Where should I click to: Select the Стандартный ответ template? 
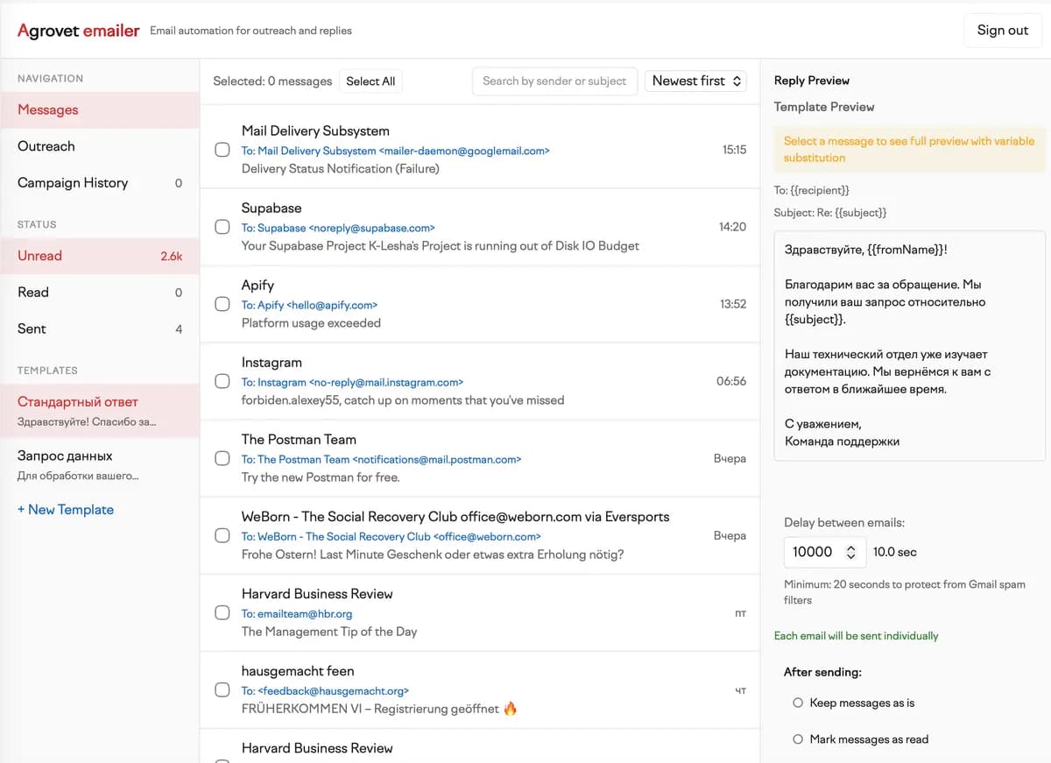(100, 412)
